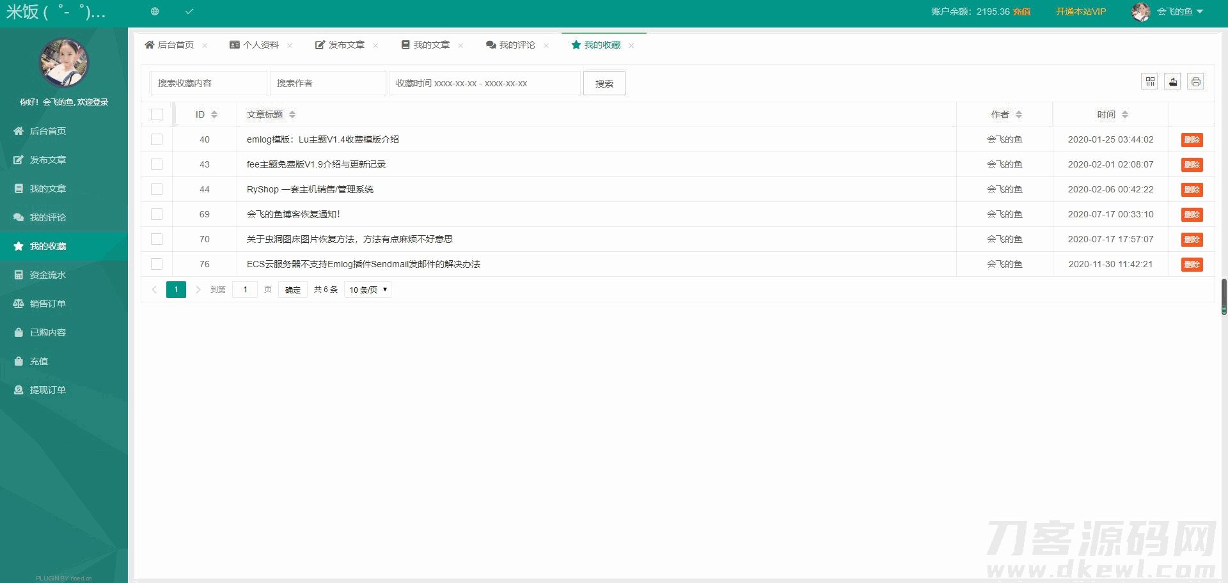Expand the 会飞的鱼 user menu dropdown
The image size is (1228, 583).
(x=1179, y=12)
